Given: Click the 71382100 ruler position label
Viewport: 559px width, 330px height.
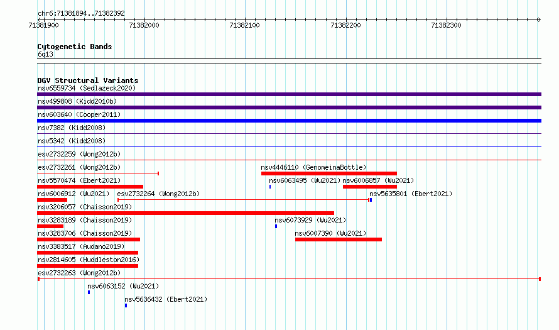Looking at the screenshot, I should (x=244, y=25).
